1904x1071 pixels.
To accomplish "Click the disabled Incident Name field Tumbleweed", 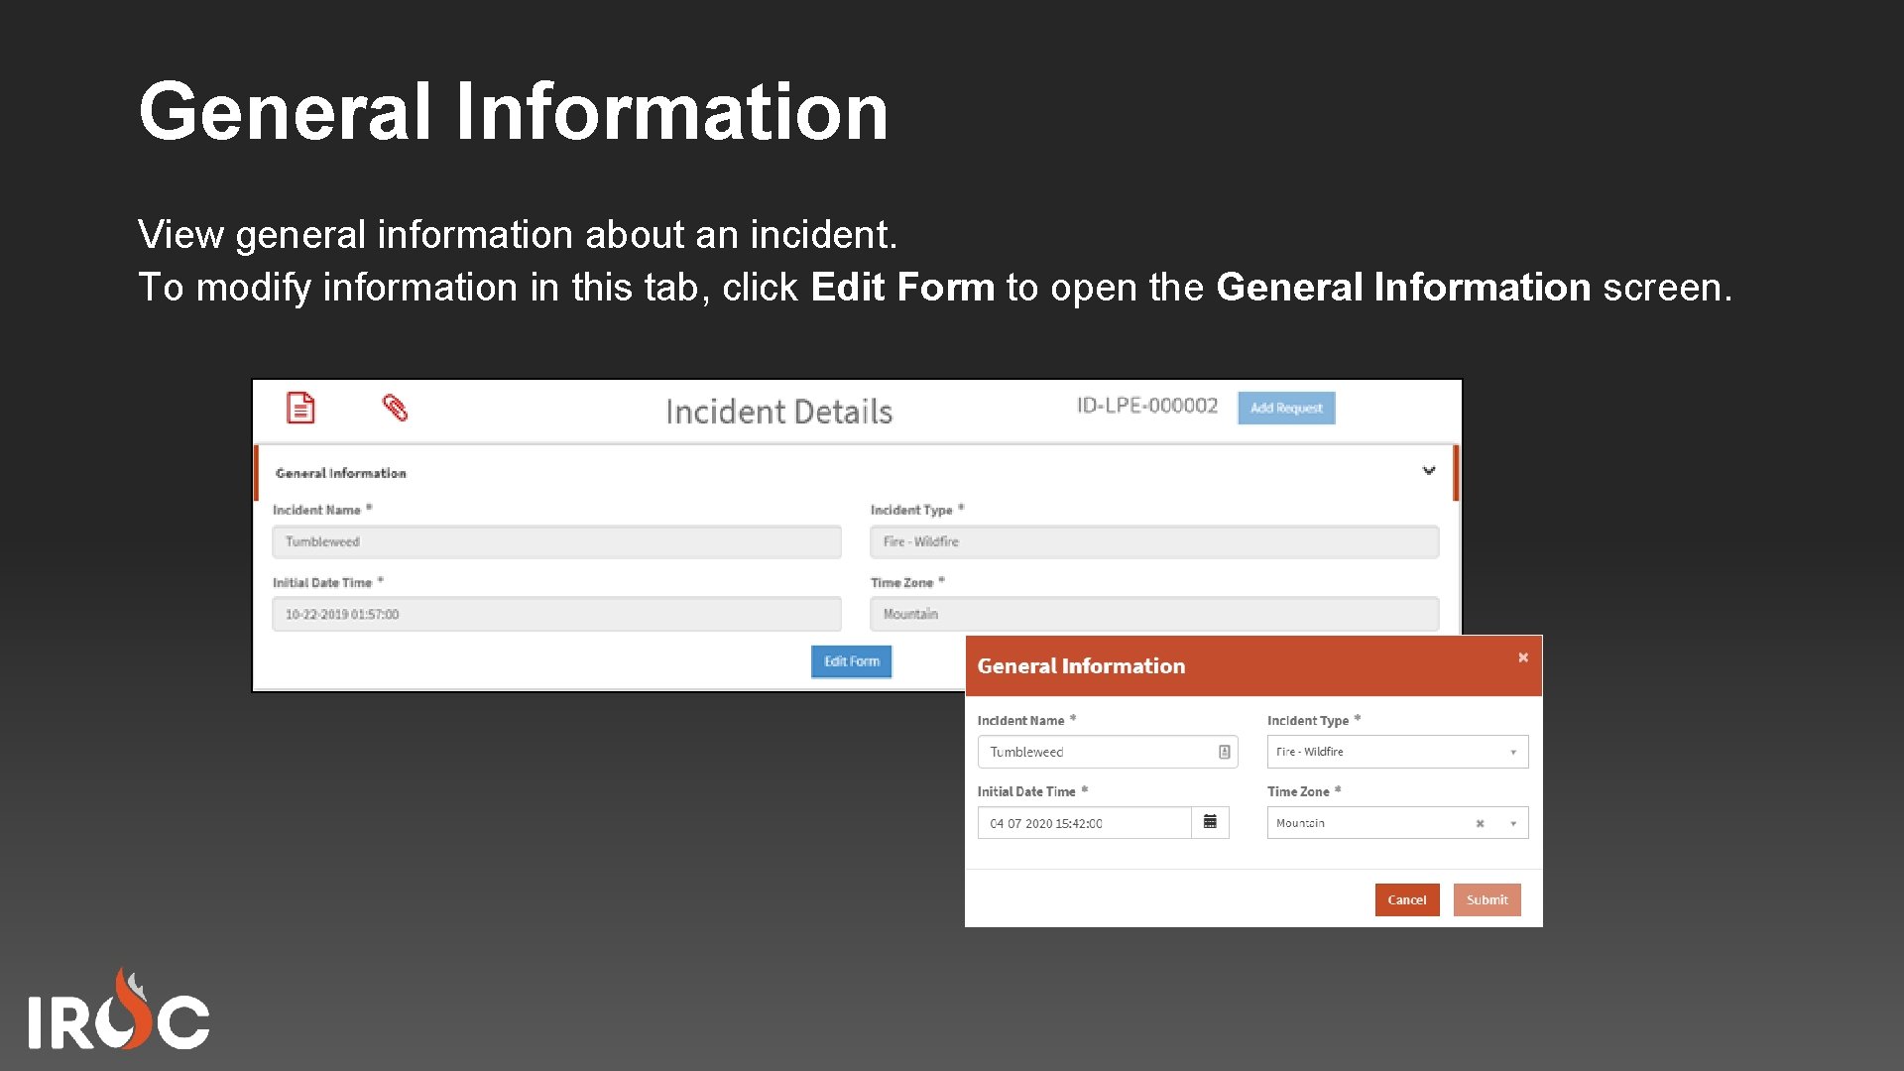I will (x=556, y=541).
